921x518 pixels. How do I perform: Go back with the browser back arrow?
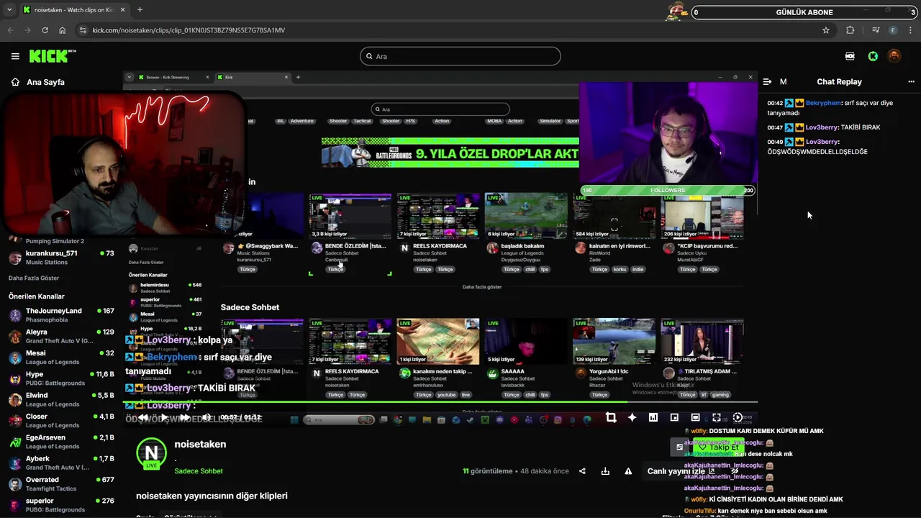pos(10,30)
